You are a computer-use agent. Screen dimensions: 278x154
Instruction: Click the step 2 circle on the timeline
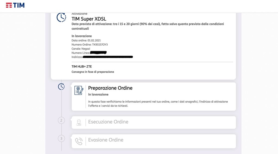[61, 121]
